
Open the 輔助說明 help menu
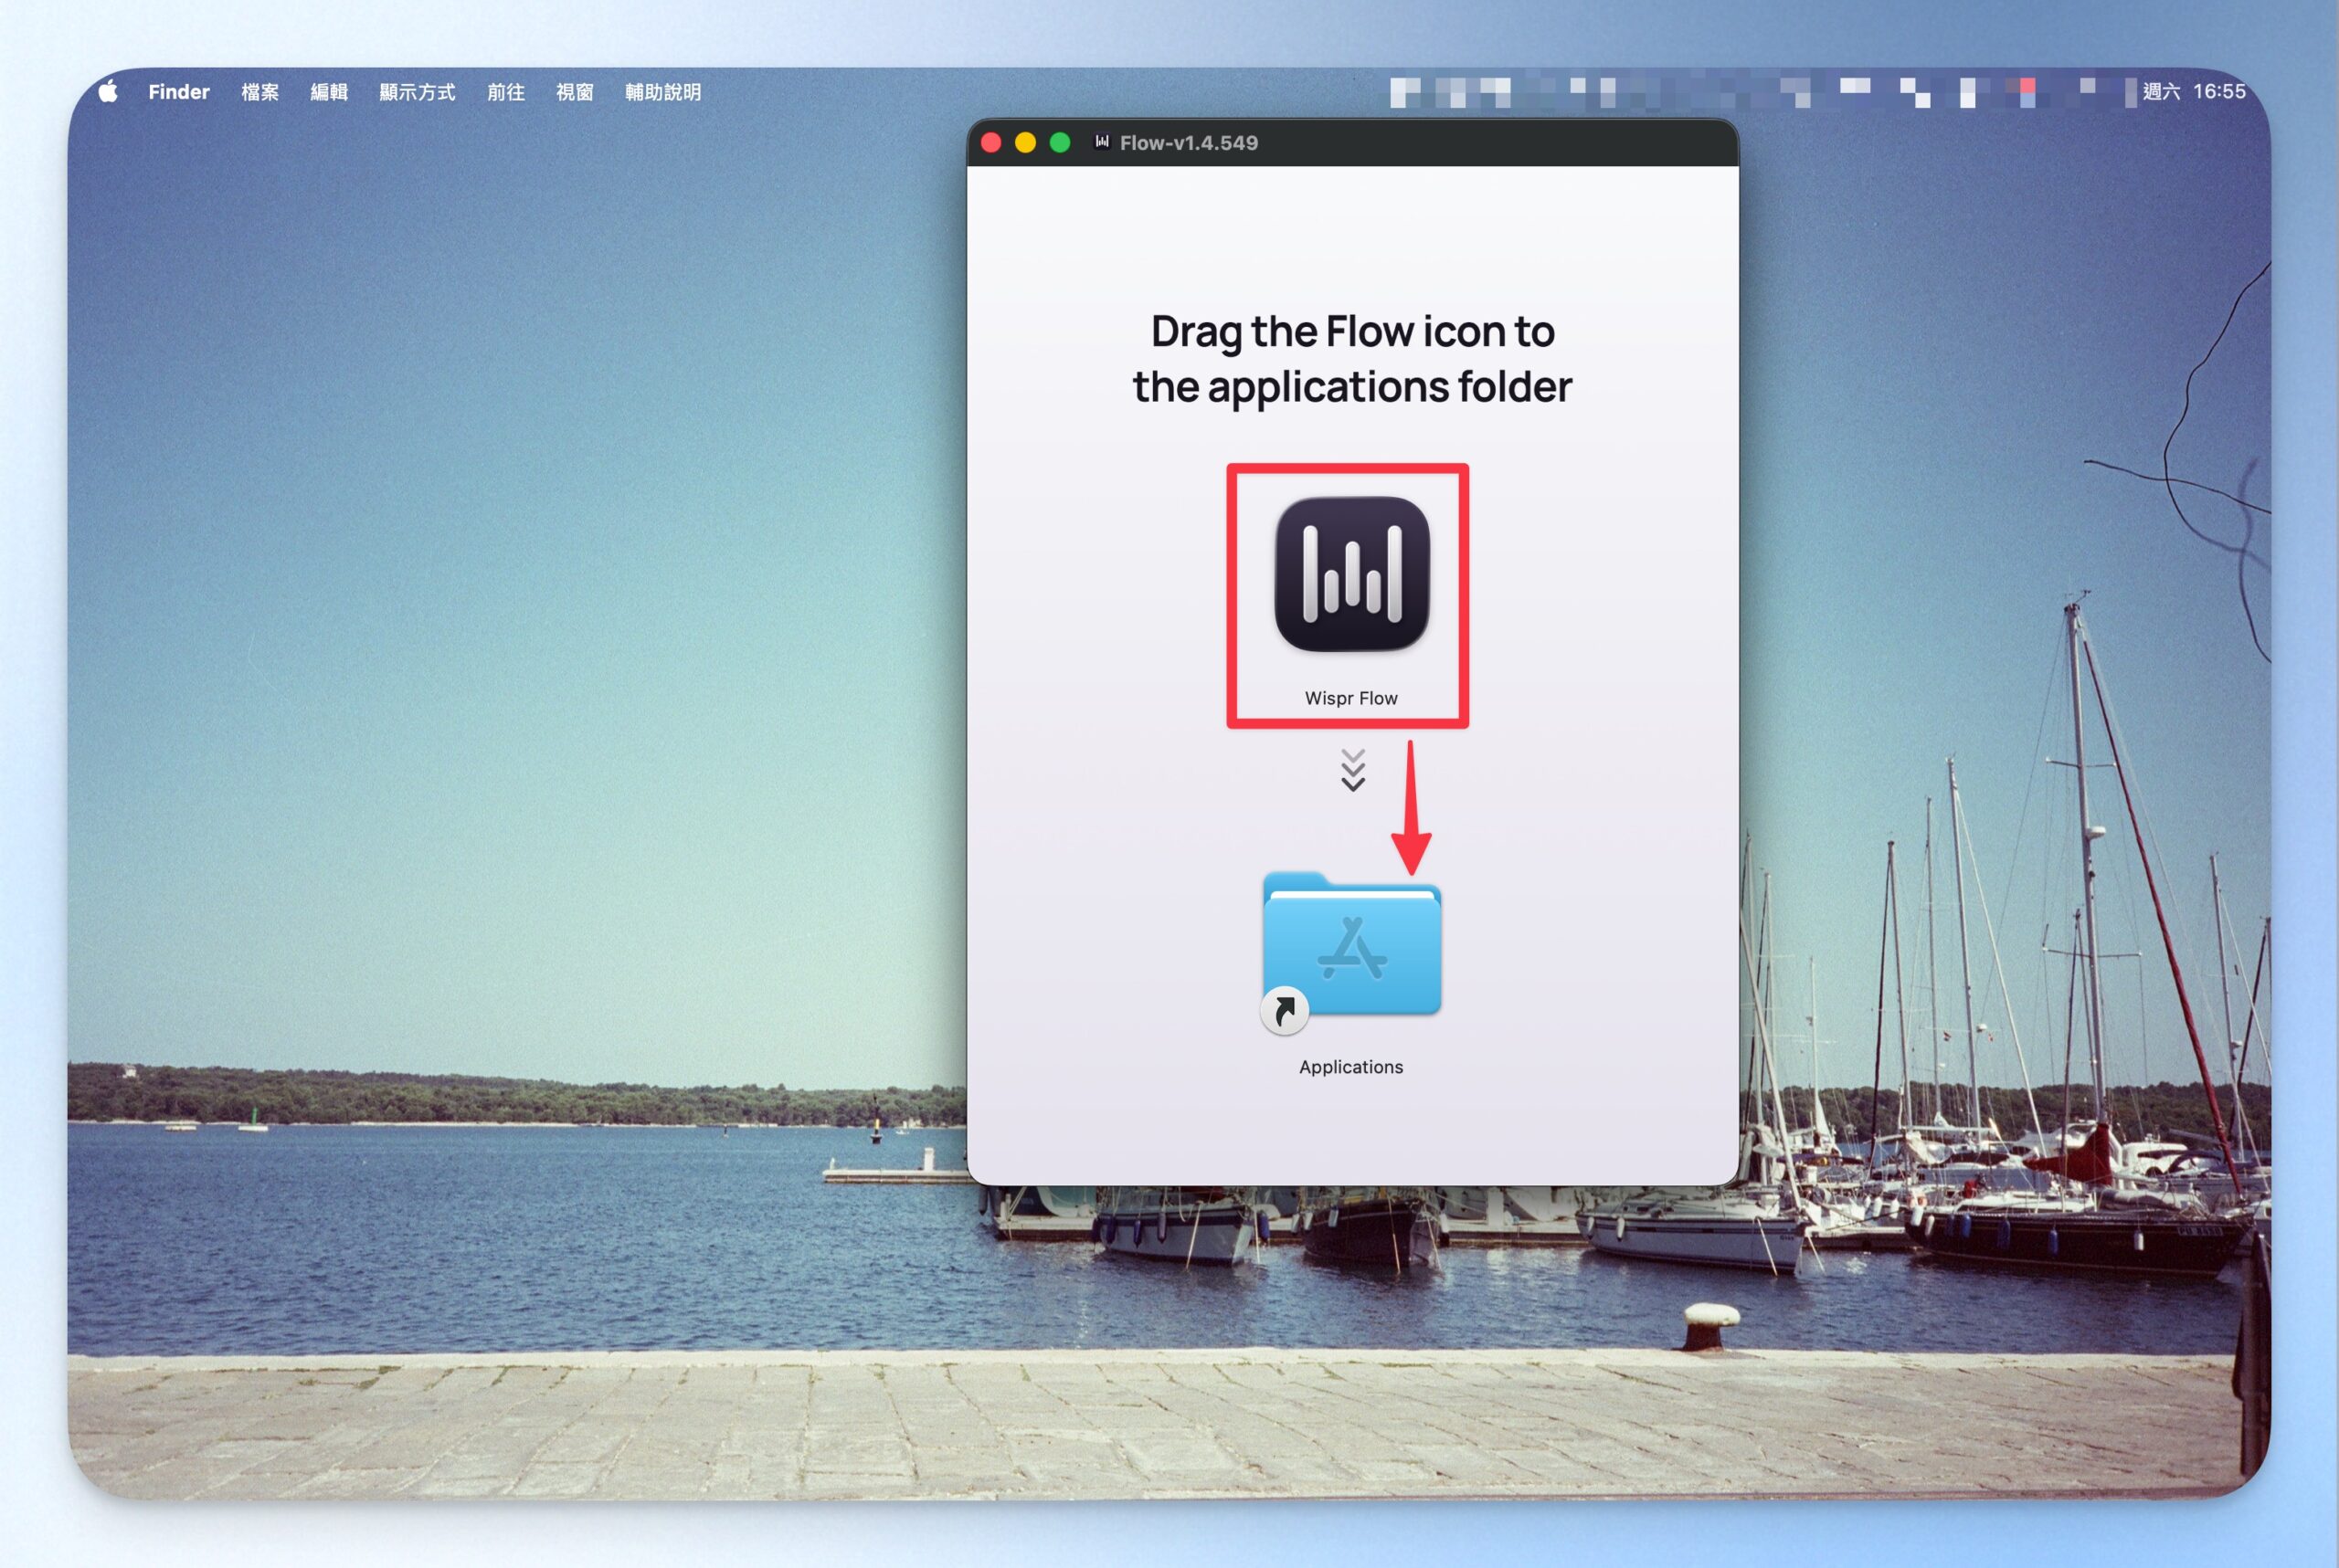click(663, 92)
